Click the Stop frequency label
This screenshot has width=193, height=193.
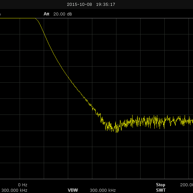161,185
